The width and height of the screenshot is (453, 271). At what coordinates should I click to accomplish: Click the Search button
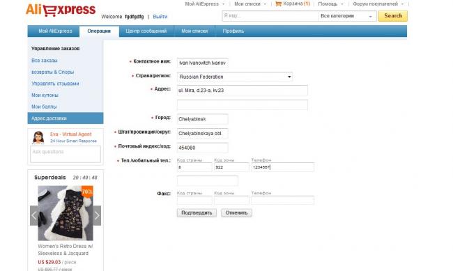coord(393,16)
